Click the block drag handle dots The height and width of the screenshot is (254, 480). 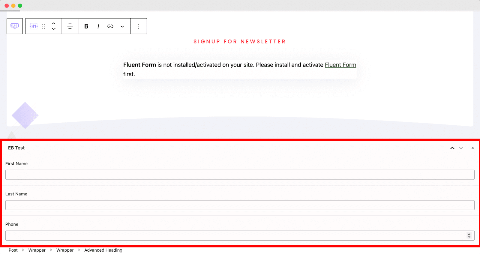pos(44,26)
